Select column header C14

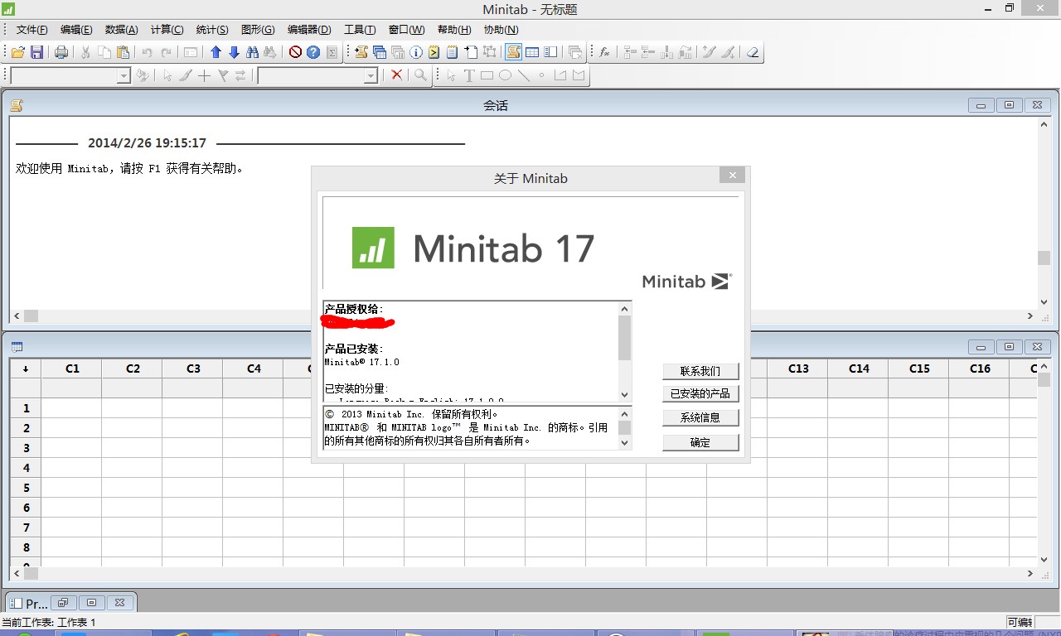pyautogui.click(x=859, y=369)
